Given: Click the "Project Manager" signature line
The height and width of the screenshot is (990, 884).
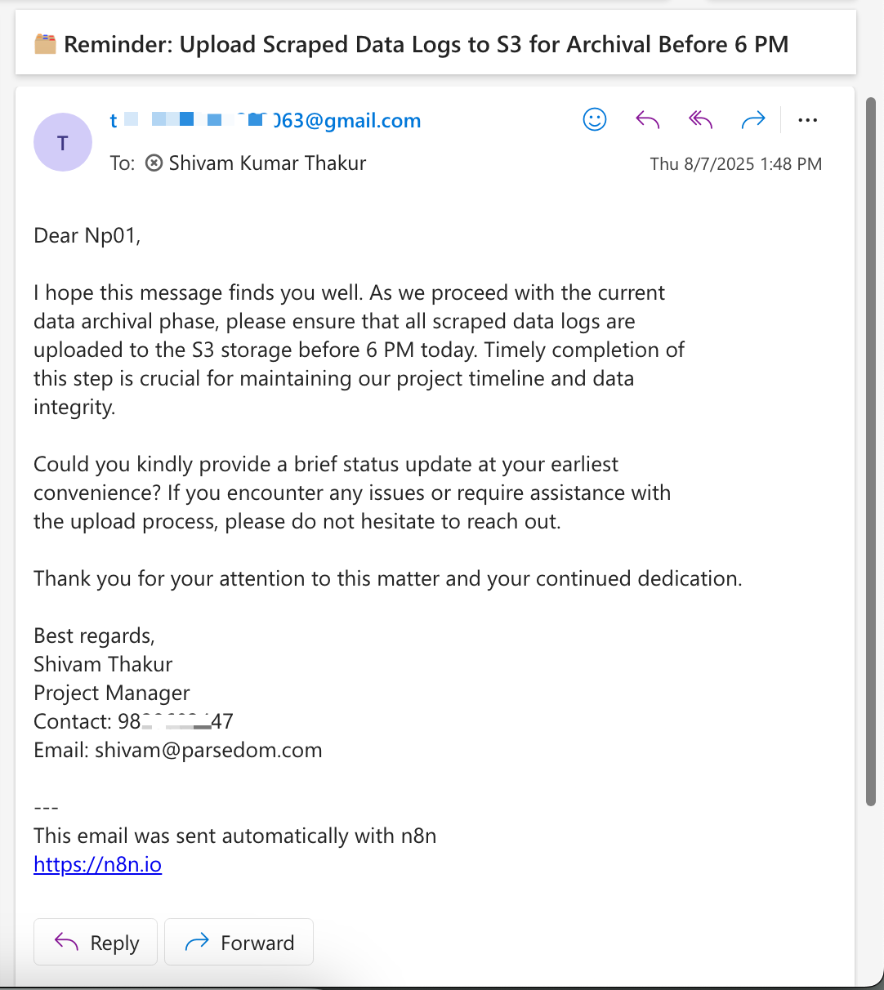Looking at the screenshot, I should [112, 693].
